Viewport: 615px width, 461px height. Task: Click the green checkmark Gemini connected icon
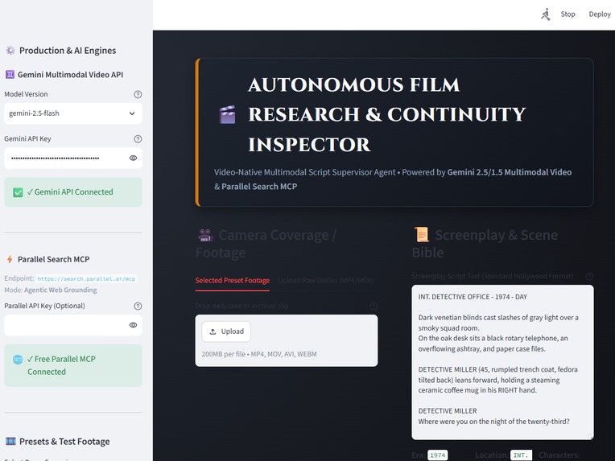pos(18,192)
